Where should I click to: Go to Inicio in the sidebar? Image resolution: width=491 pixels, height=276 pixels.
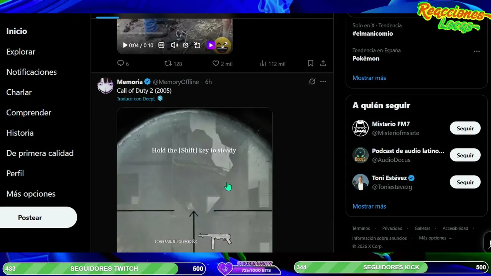(x=16, y=31)
